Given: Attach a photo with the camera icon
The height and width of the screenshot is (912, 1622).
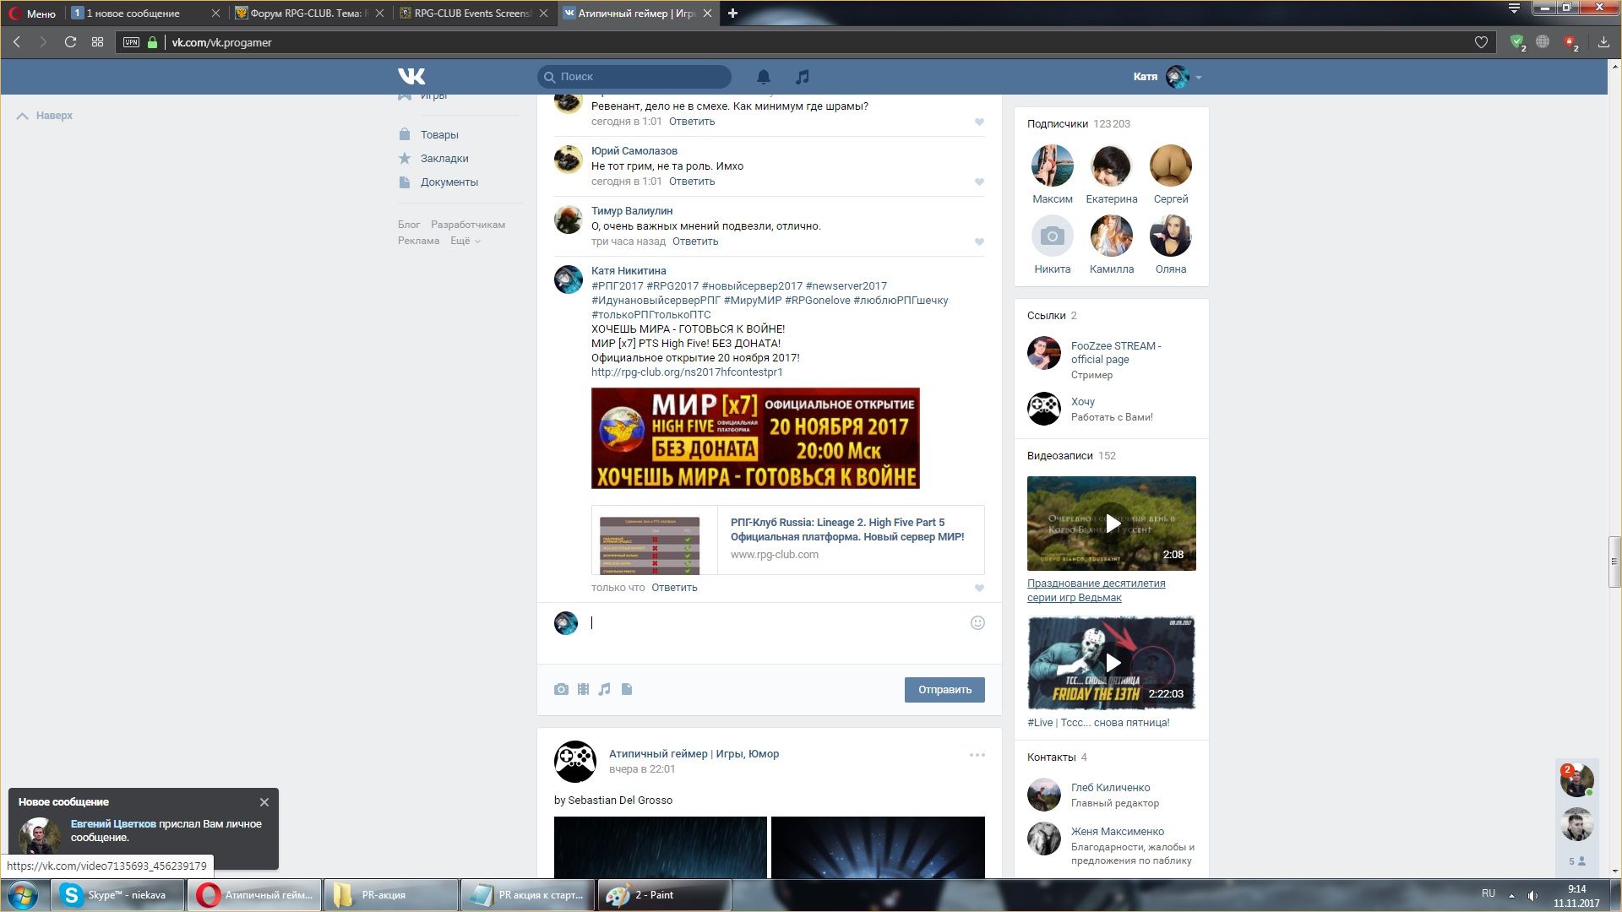Looking at the screenshot, I should coord(561,689).
